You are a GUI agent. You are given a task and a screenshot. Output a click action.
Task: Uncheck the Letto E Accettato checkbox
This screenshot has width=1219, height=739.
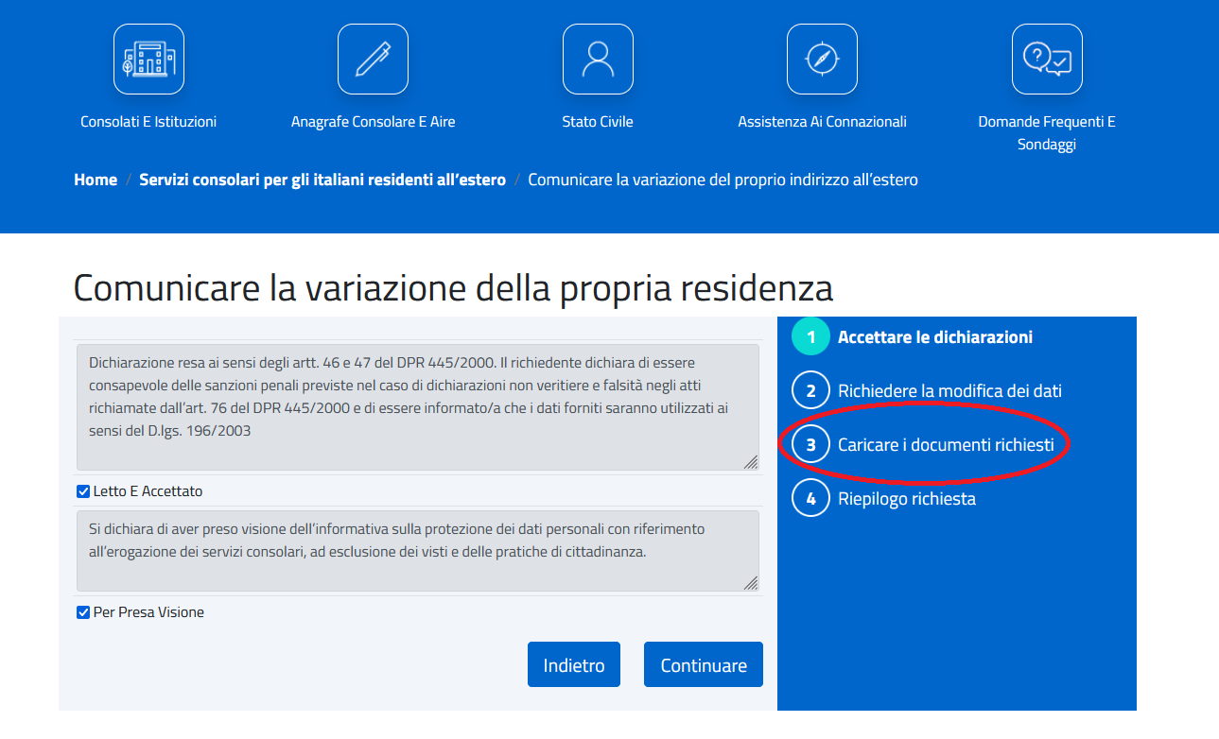83,491
